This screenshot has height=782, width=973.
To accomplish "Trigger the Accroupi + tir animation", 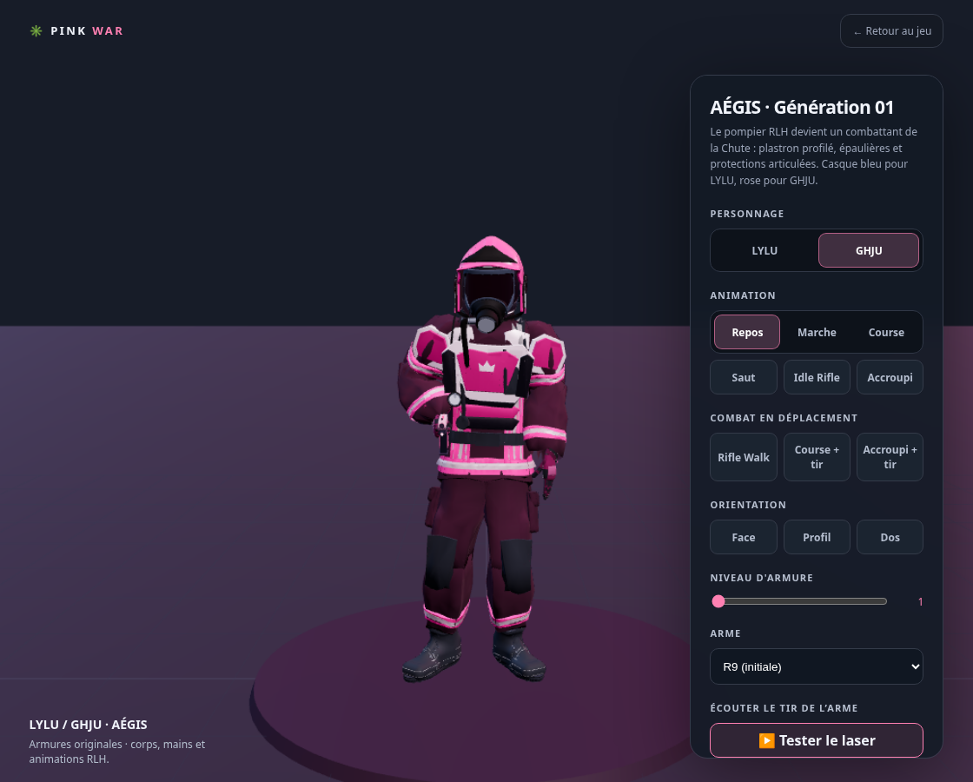I will 890,457.
